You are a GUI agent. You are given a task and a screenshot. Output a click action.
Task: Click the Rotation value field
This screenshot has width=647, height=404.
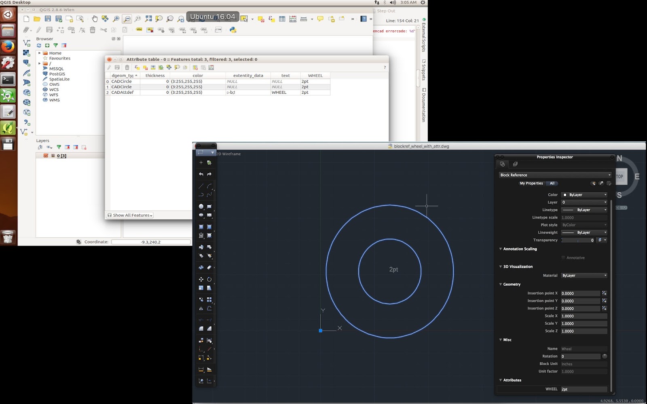pos(580,356)
